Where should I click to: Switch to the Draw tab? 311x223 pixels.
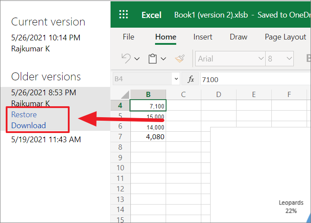[x=238, y=37]
